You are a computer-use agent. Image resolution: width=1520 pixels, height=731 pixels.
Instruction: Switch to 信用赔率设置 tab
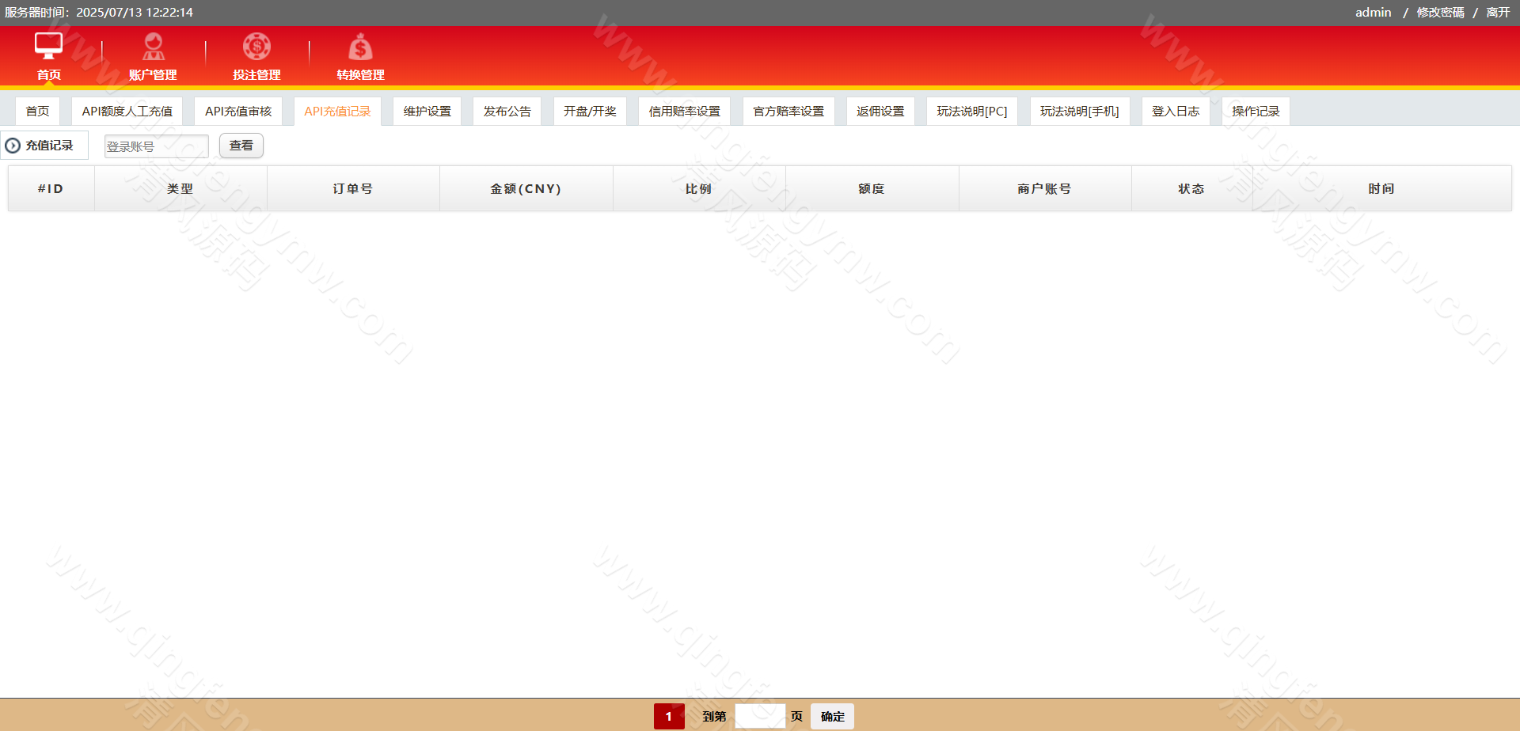684,112
